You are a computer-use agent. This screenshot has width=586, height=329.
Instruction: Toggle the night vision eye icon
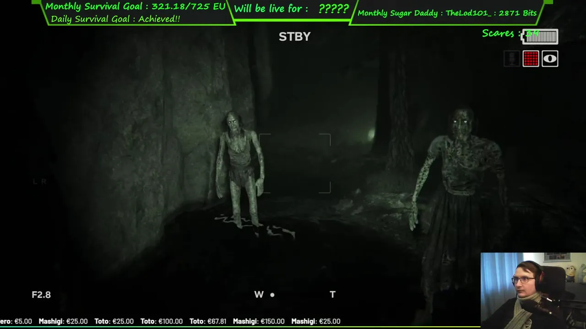(x=550, y=58)
